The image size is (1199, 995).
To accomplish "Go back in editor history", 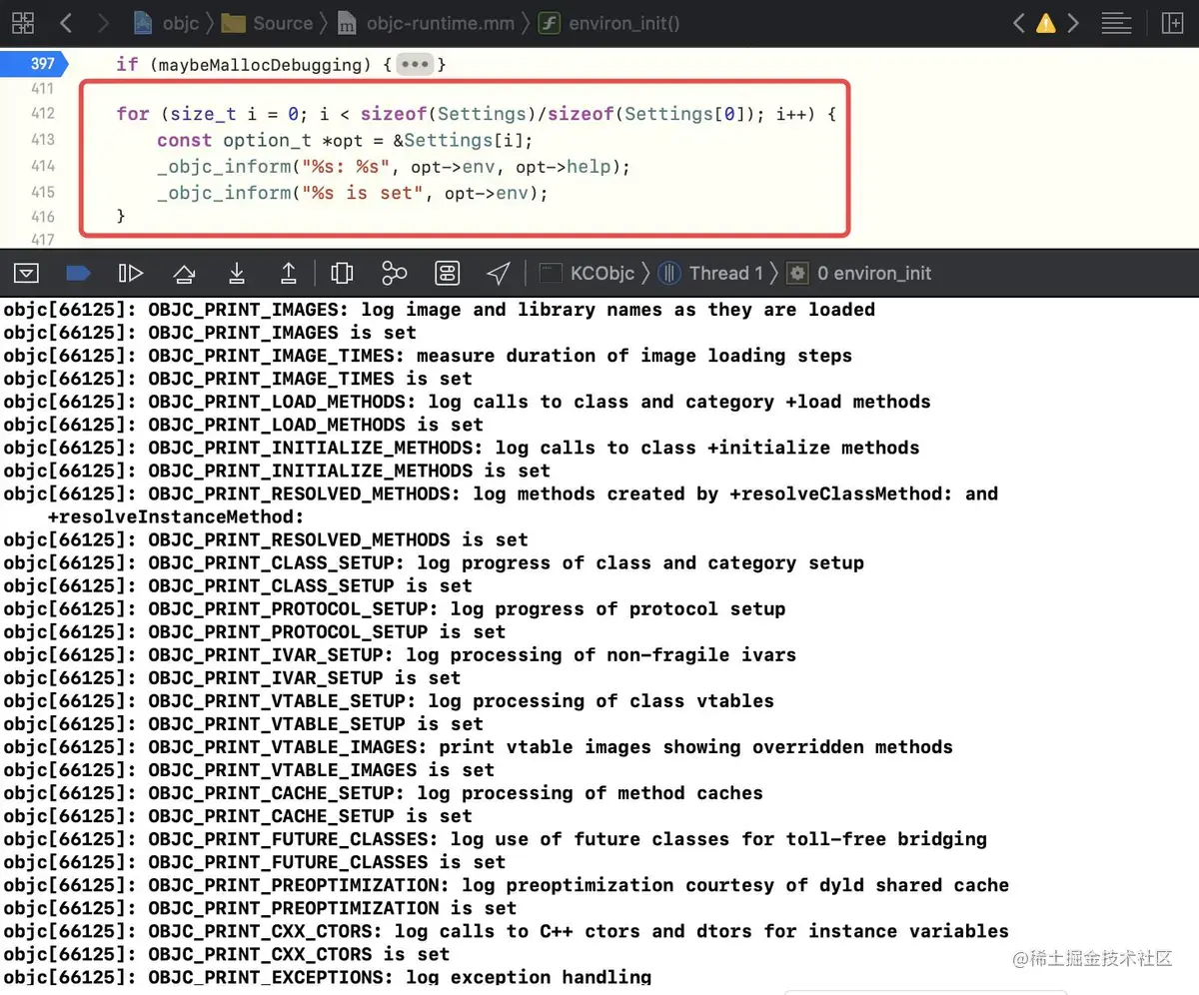I will point(66,22).
